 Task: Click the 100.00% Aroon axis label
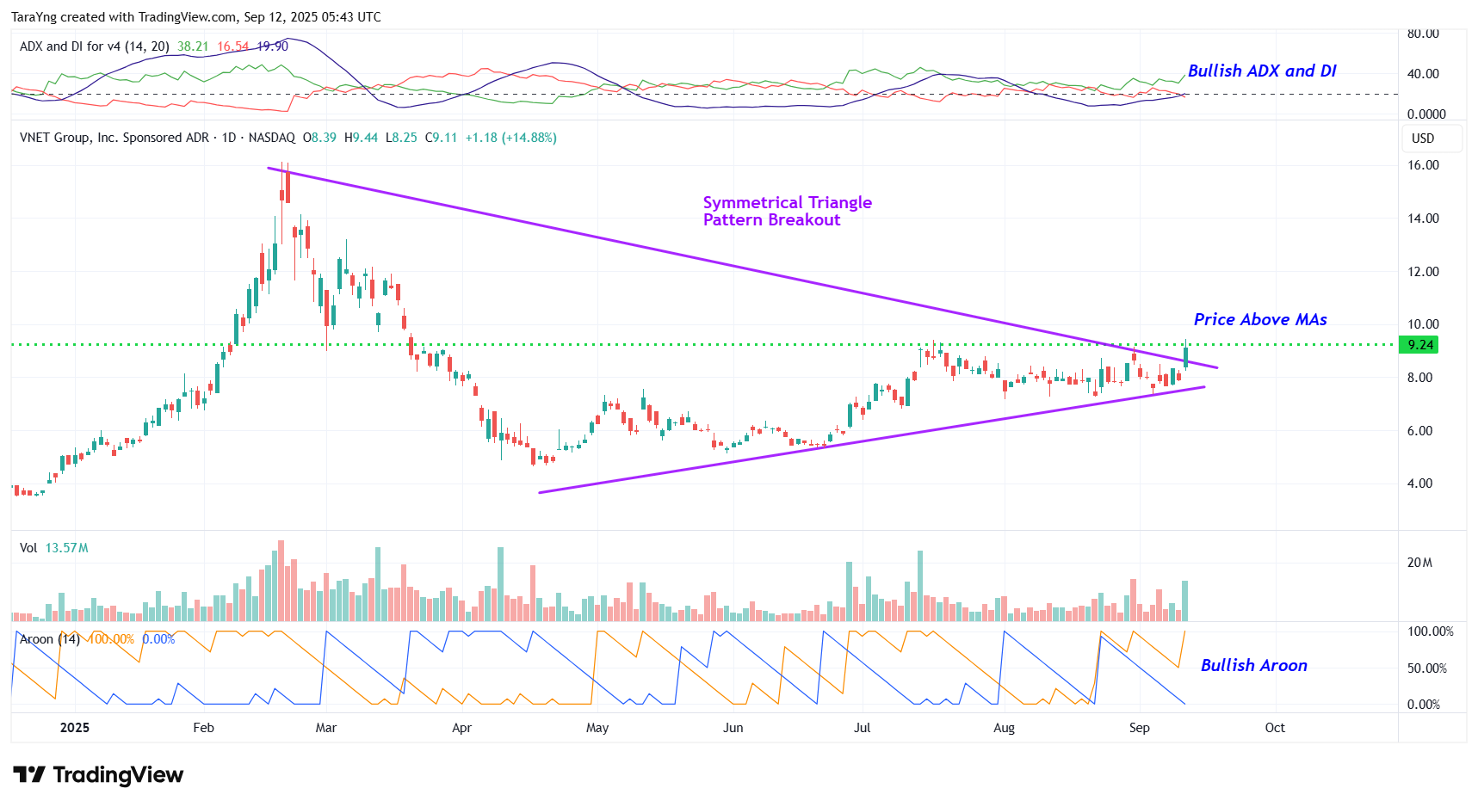[1430, 631]
